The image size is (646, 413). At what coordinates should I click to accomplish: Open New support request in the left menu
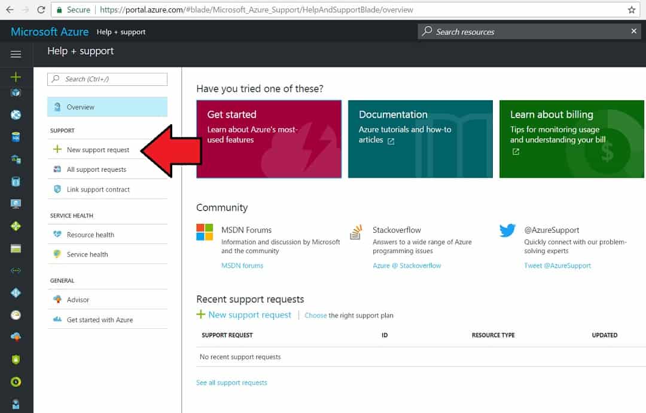tap(107, 150)
